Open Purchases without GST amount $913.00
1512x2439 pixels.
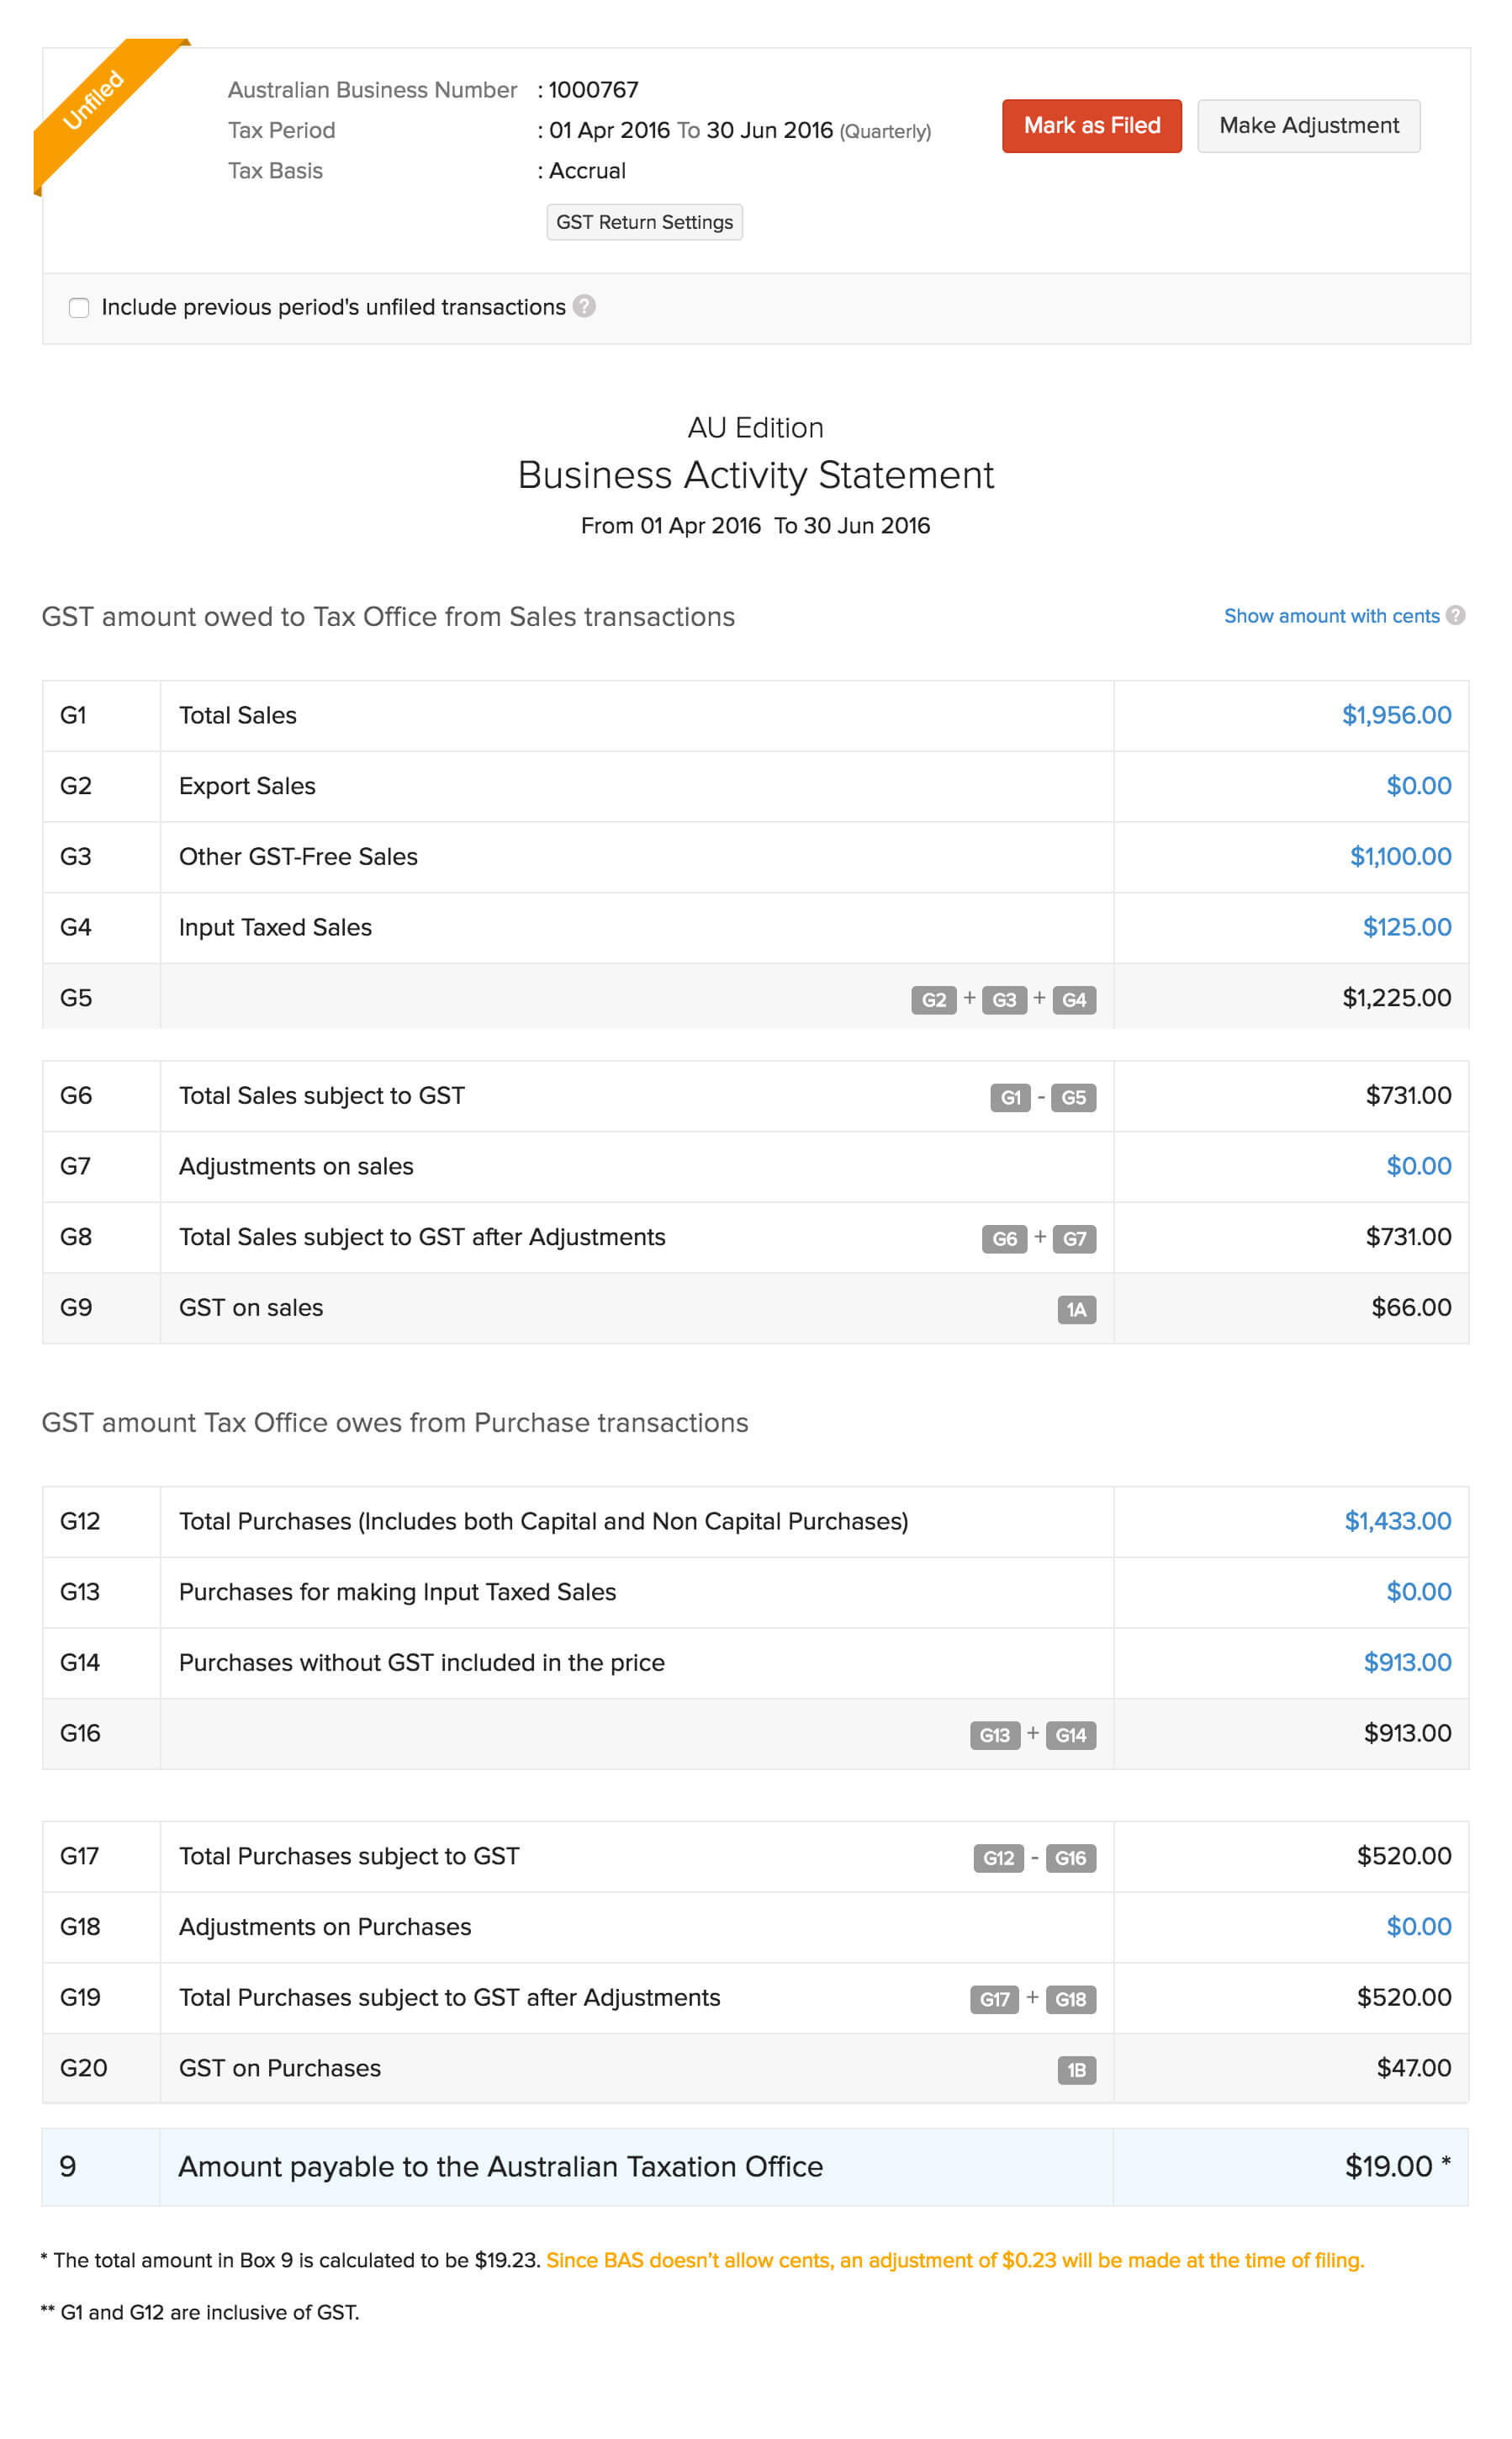(x=1407, y=1662)
